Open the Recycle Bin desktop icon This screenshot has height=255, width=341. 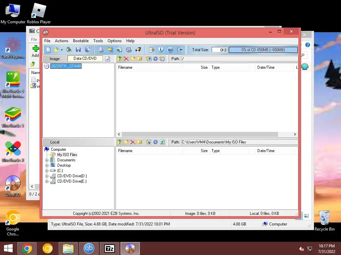click(324, 220)
